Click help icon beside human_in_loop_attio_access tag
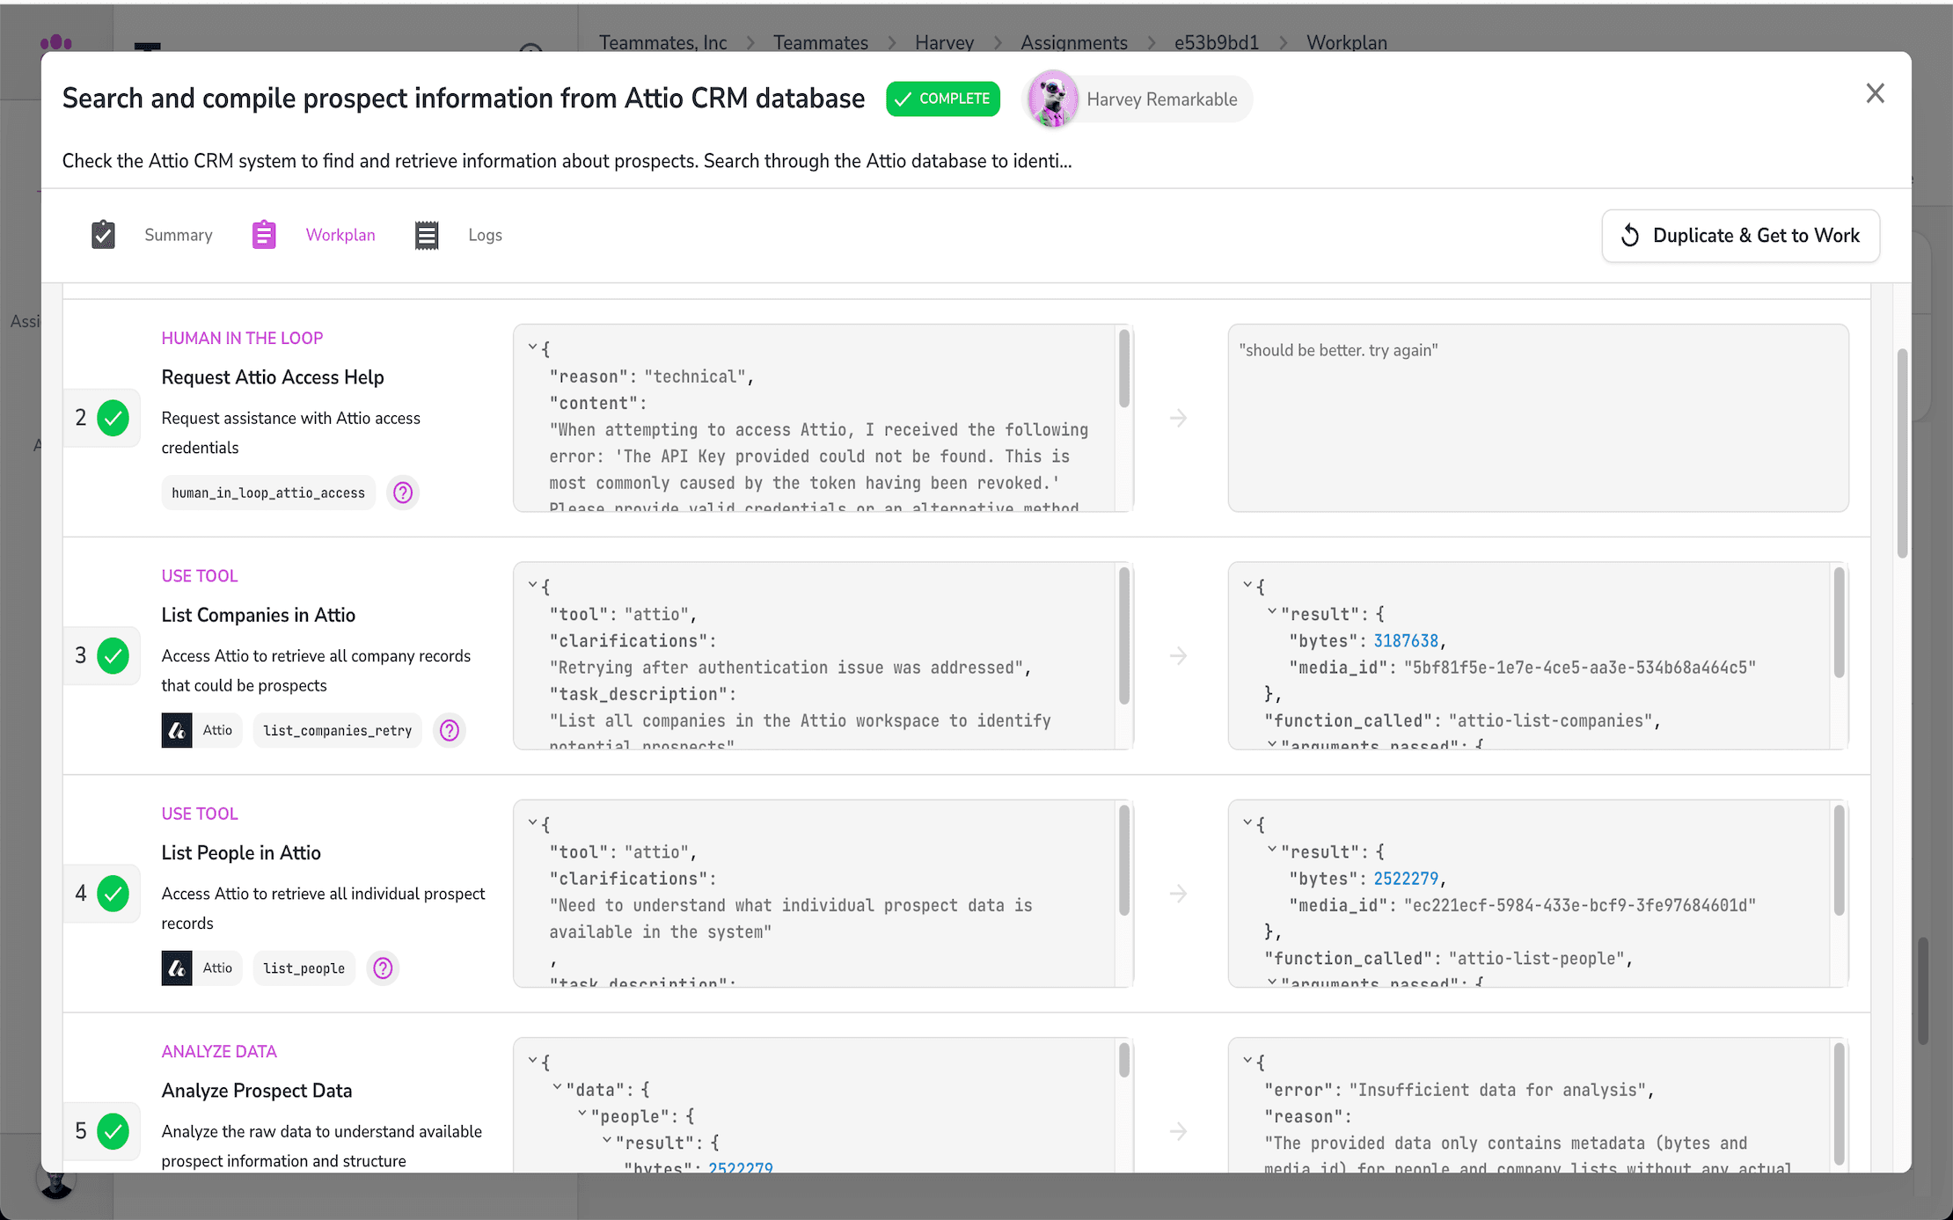This screenshot has height=1220, width=1953. point(403,493)
